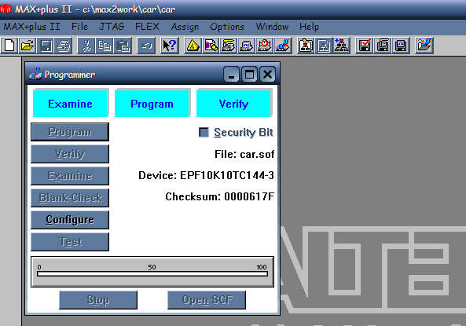
Task: Click the Save and Compile disk icon
Action: click(383, 46)
